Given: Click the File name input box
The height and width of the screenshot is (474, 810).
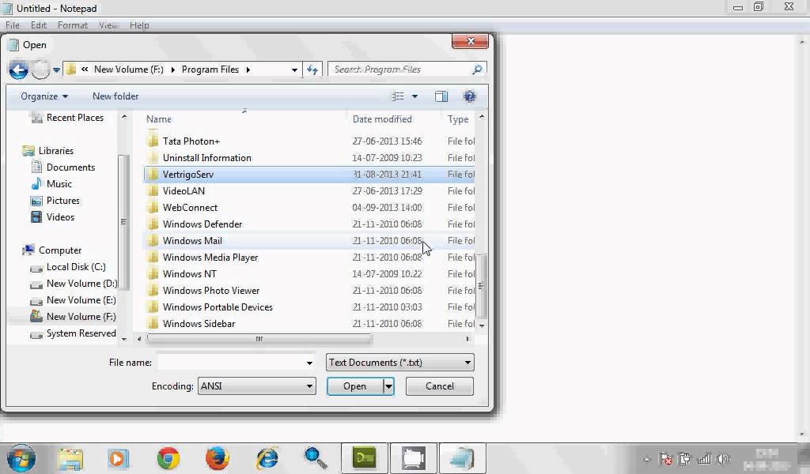Looking at the screenshot, I should 230,363.
